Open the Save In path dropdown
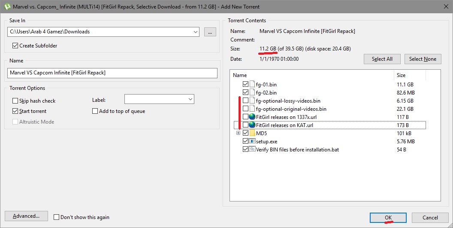The image size is (453, 228). pyautogui.click(x=196, y=32)
